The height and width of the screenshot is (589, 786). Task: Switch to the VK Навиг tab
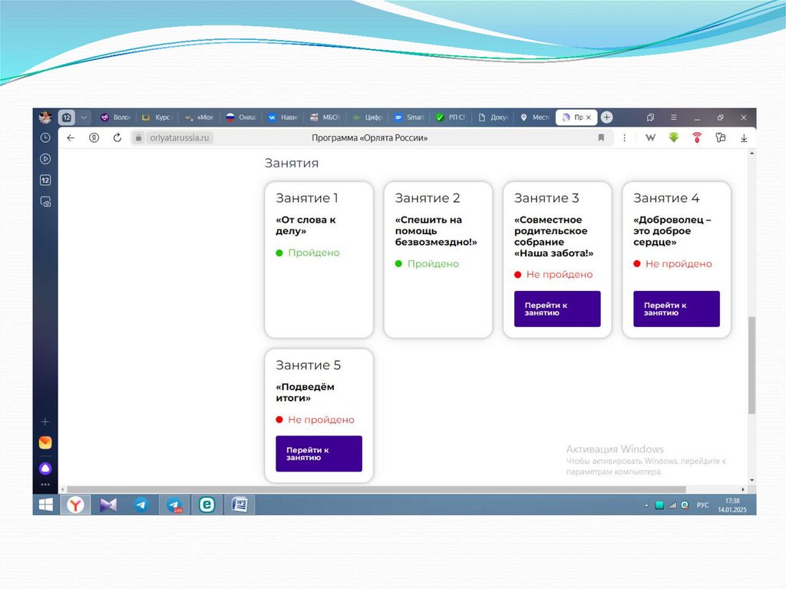[282, 117]
